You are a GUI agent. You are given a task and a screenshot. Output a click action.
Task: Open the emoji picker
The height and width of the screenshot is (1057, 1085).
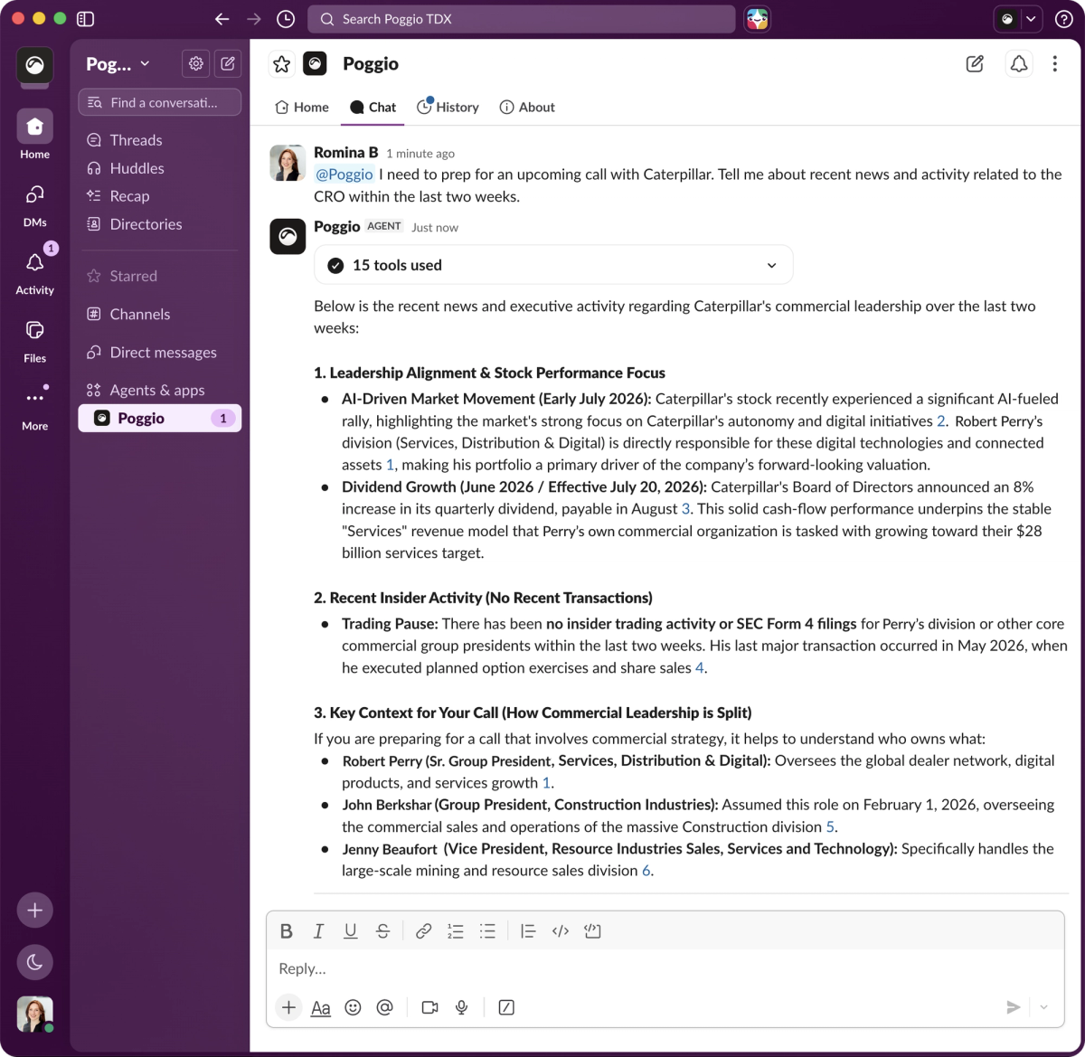coord(353,1007)
